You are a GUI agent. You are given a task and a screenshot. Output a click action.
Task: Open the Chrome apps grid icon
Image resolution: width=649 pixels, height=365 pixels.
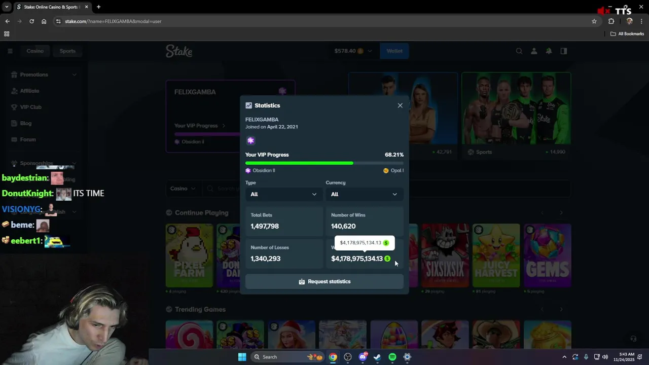7,34
